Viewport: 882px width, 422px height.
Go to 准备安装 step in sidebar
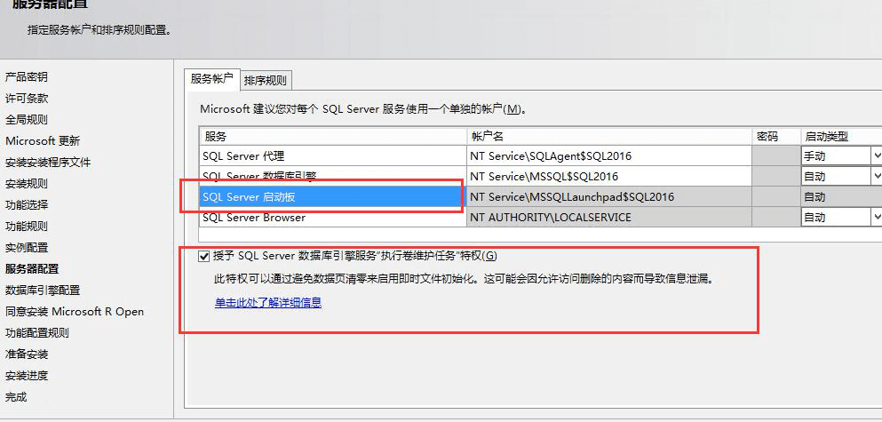coord(27,354)
